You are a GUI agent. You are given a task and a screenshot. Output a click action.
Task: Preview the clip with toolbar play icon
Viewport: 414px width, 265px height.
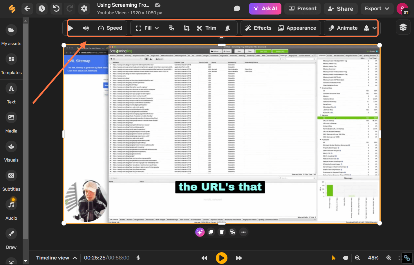click(70, 28)
